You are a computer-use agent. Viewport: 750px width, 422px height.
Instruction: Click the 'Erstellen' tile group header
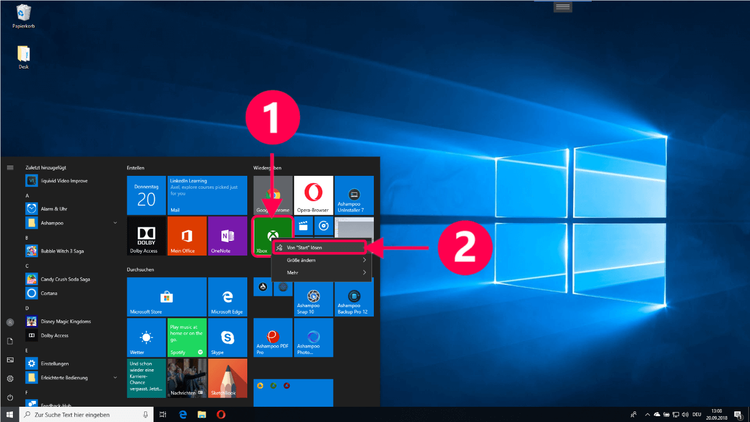pos(135,168)
